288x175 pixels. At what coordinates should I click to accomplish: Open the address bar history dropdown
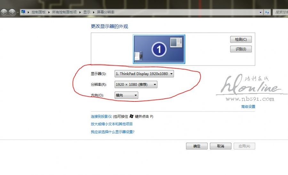click(x=260, y=12)
